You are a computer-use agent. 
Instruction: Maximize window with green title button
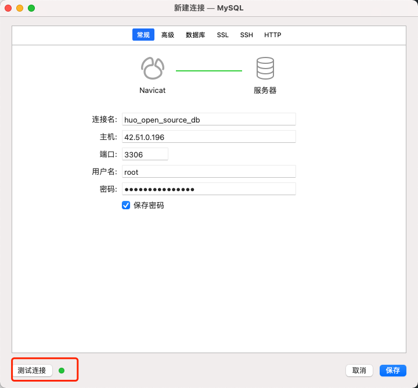[31, 8]
